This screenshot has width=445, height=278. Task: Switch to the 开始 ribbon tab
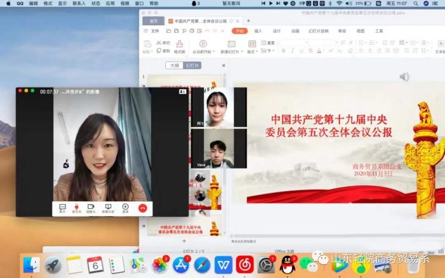(x=240, y=31)
